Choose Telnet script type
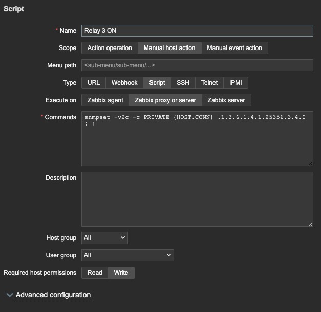 [x=209, y=83]
